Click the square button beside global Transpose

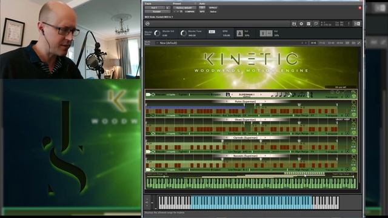point(347,96)
